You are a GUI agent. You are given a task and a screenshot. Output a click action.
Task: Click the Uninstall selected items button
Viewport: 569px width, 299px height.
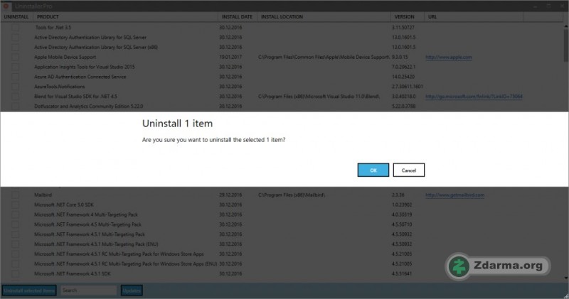pos(29,290)
